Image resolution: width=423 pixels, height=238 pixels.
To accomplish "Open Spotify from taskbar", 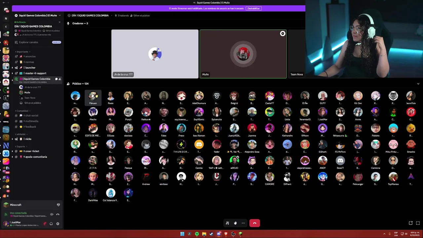I will tap(197, 234).
